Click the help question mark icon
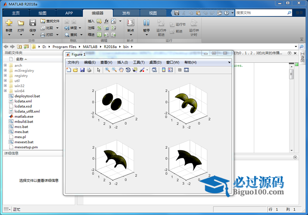The width and height of the screenshot is (308, 215). coord(227,13)
